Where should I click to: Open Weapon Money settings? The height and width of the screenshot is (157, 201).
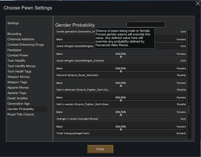pos(18,77)
